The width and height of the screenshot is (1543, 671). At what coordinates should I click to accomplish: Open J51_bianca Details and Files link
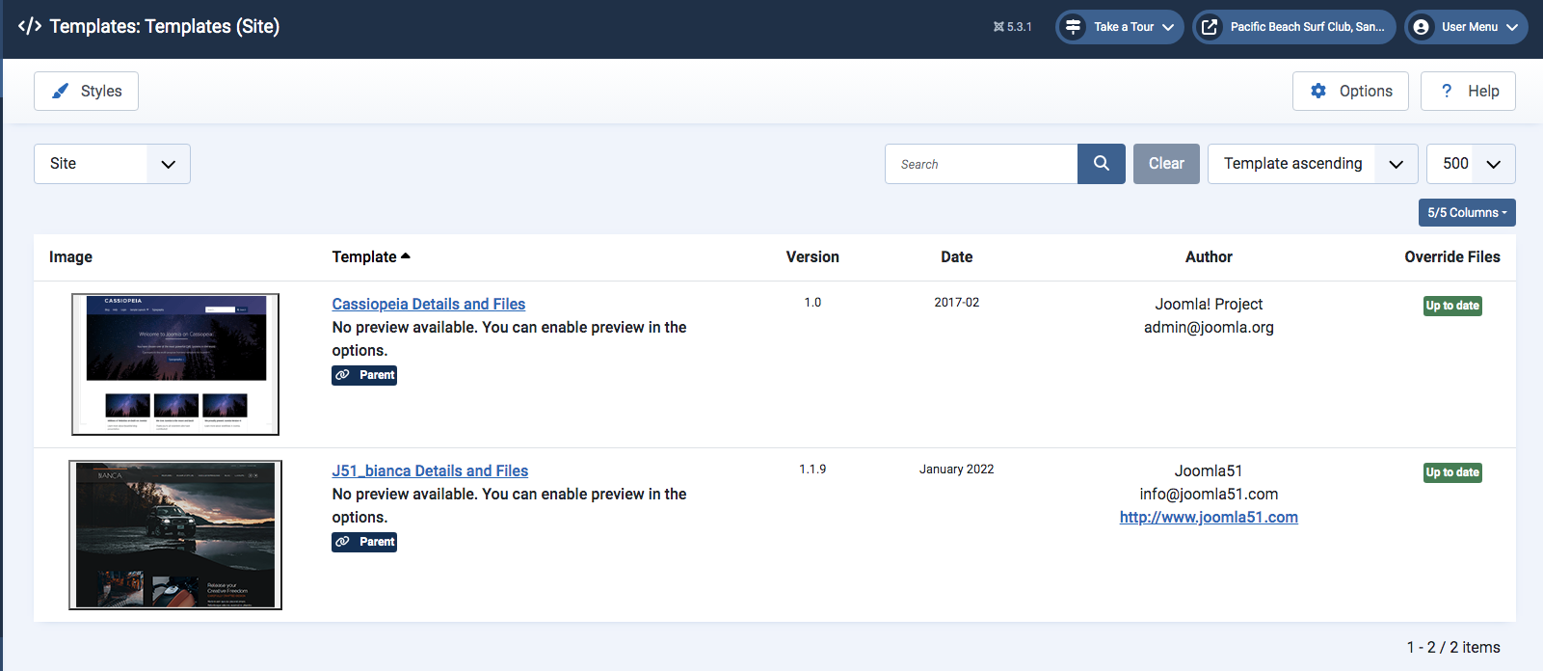(x=430, y=471)
